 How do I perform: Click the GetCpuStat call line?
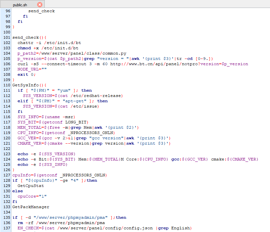[x=31, y=186]
